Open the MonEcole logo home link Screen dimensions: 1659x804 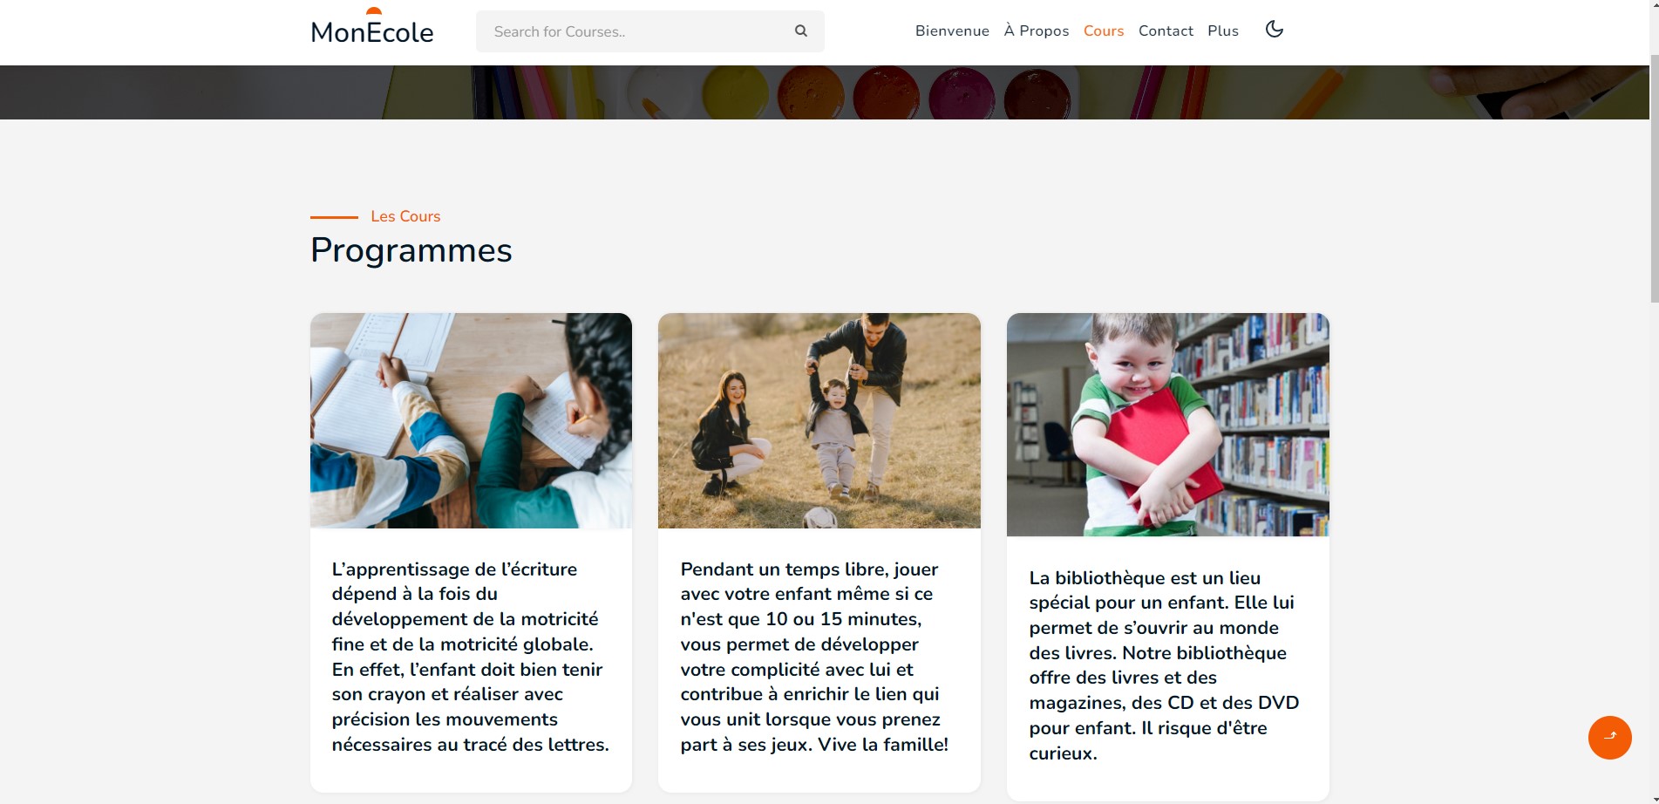372,27
